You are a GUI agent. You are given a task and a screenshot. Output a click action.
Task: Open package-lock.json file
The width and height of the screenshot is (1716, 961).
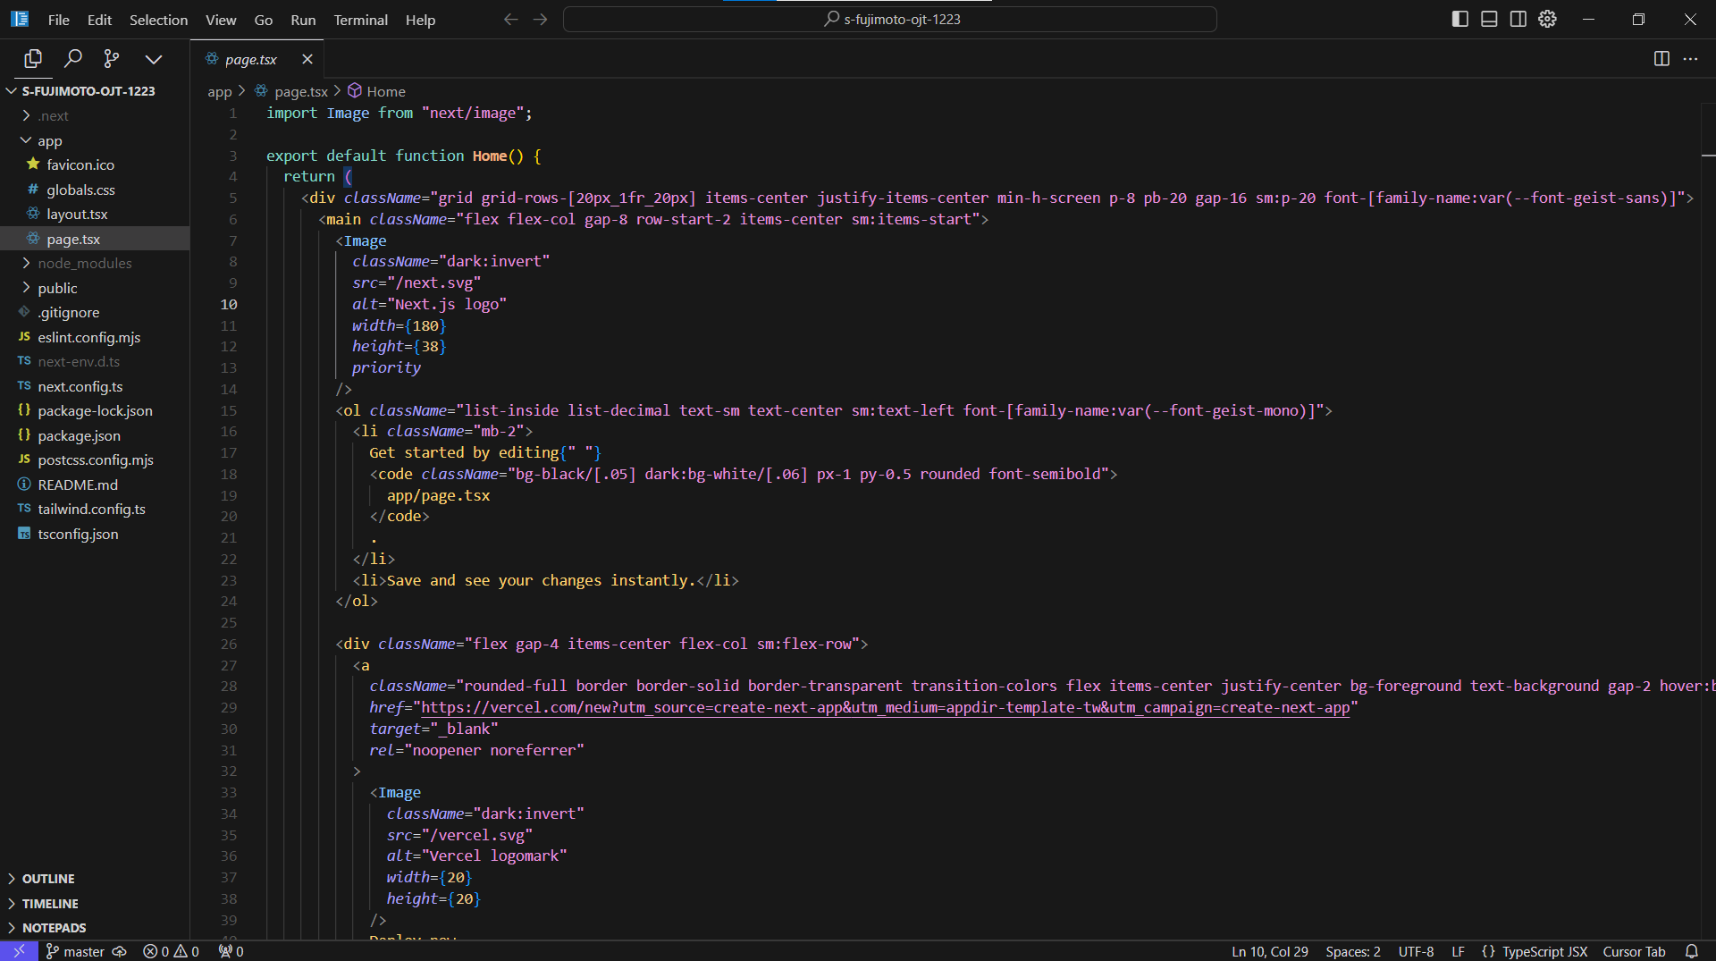[95, 411]
